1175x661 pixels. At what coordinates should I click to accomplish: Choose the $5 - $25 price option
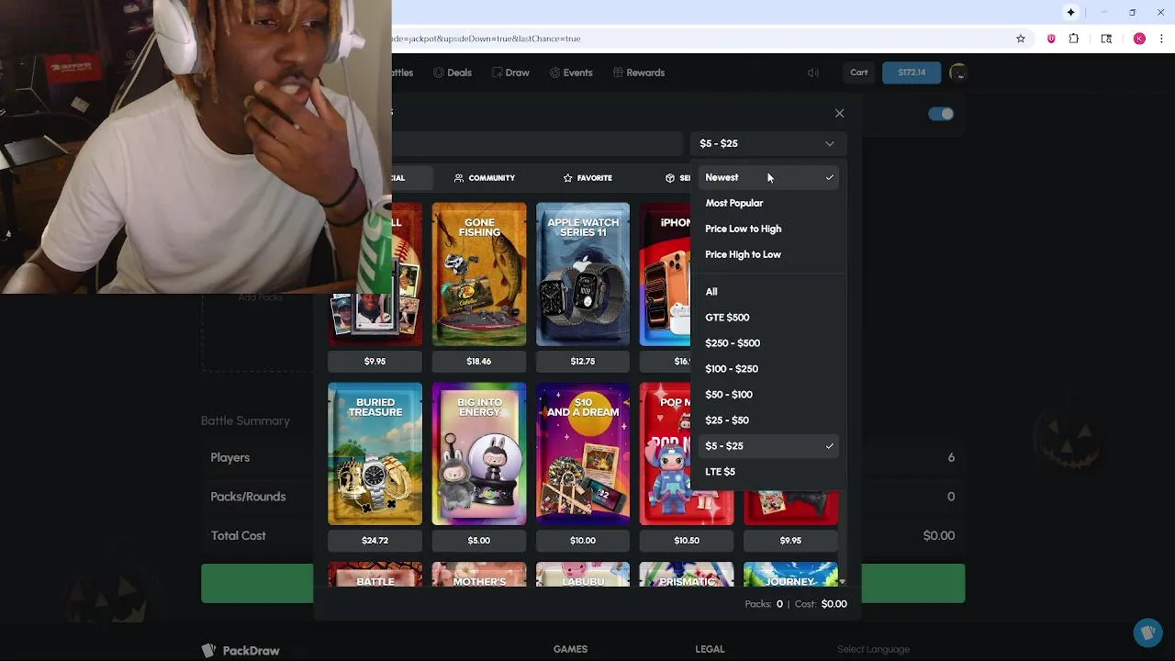pos(767,445)
